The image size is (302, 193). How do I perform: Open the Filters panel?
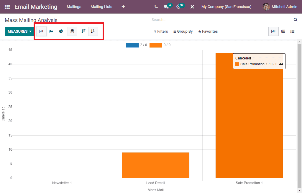(161, 31)
